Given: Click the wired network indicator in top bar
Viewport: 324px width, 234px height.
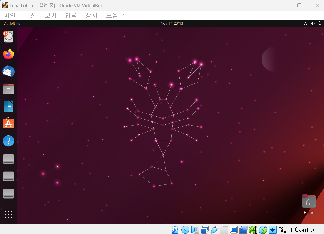Looking at the screenshot, I should click(x=305, y=23).
